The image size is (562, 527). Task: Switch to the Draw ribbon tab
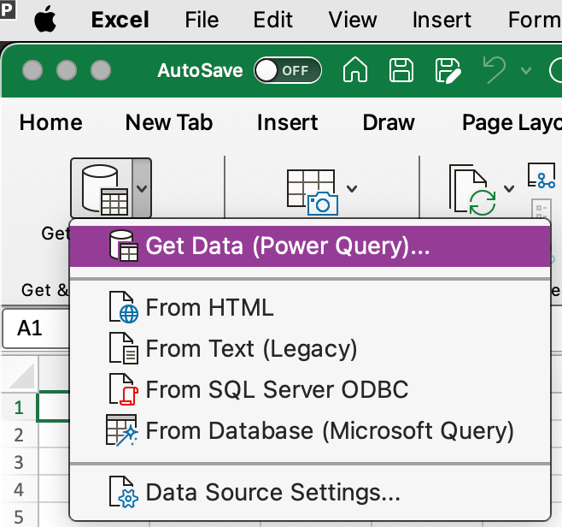pos(389,123)
